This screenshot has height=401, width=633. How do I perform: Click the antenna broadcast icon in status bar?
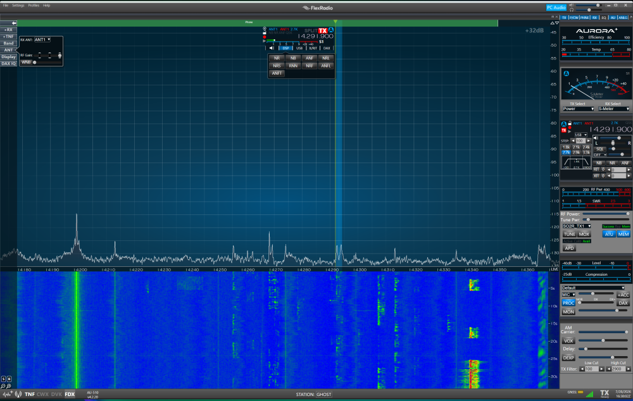pos(18,394)
